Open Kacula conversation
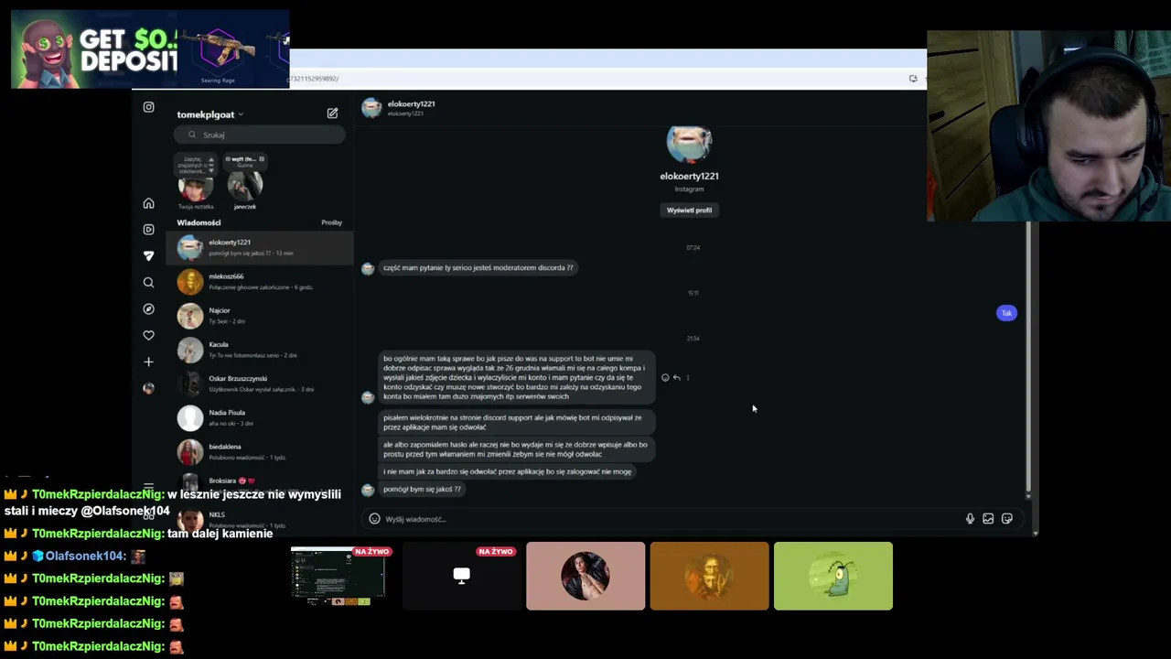This screenshot has height=659, width=1171. point(260,350)
